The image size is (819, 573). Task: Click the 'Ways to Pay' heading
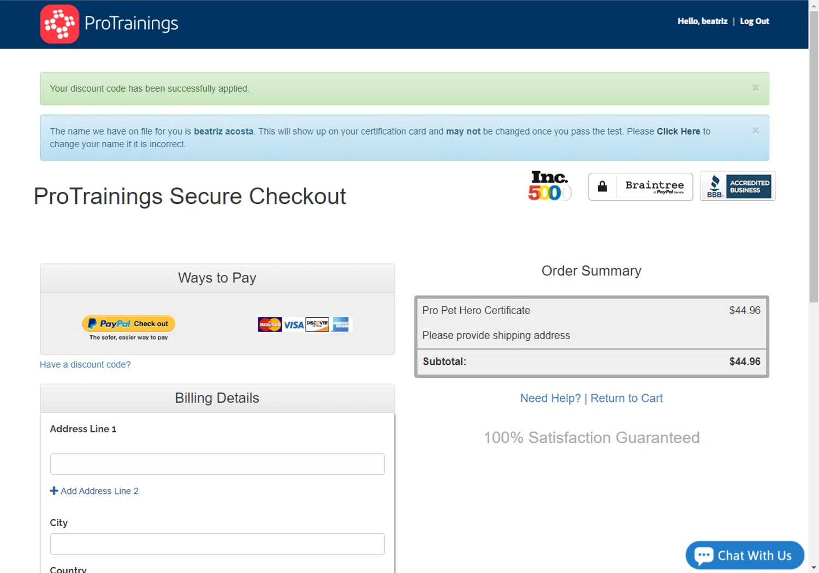[217, 278]
